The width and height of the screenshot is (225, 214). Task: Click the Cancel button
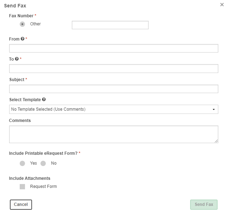(21, 205)
